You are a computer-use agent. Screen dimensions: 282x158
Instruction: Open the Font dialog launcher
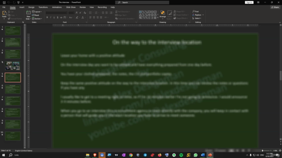tap(86, 22)
